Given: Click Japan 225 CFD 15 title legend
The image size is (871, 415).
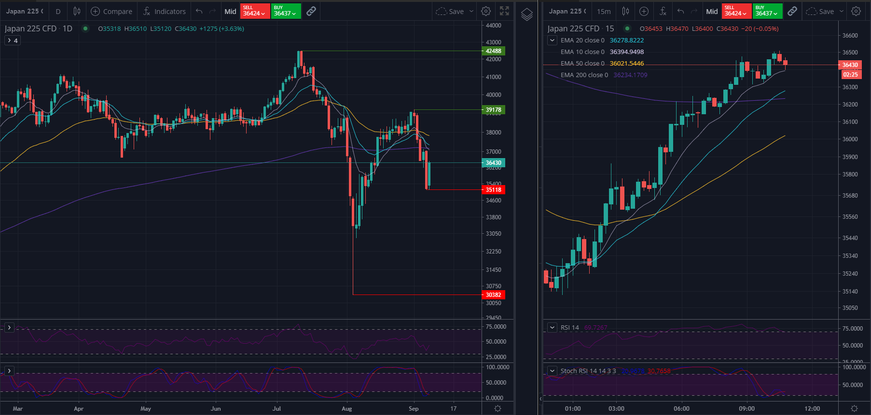Looking at the screenshot, I should click(x=581, y=28).
